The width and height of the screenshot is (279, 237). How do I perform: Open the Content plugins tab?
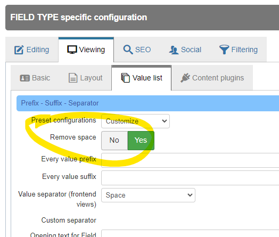pos(212,78)
